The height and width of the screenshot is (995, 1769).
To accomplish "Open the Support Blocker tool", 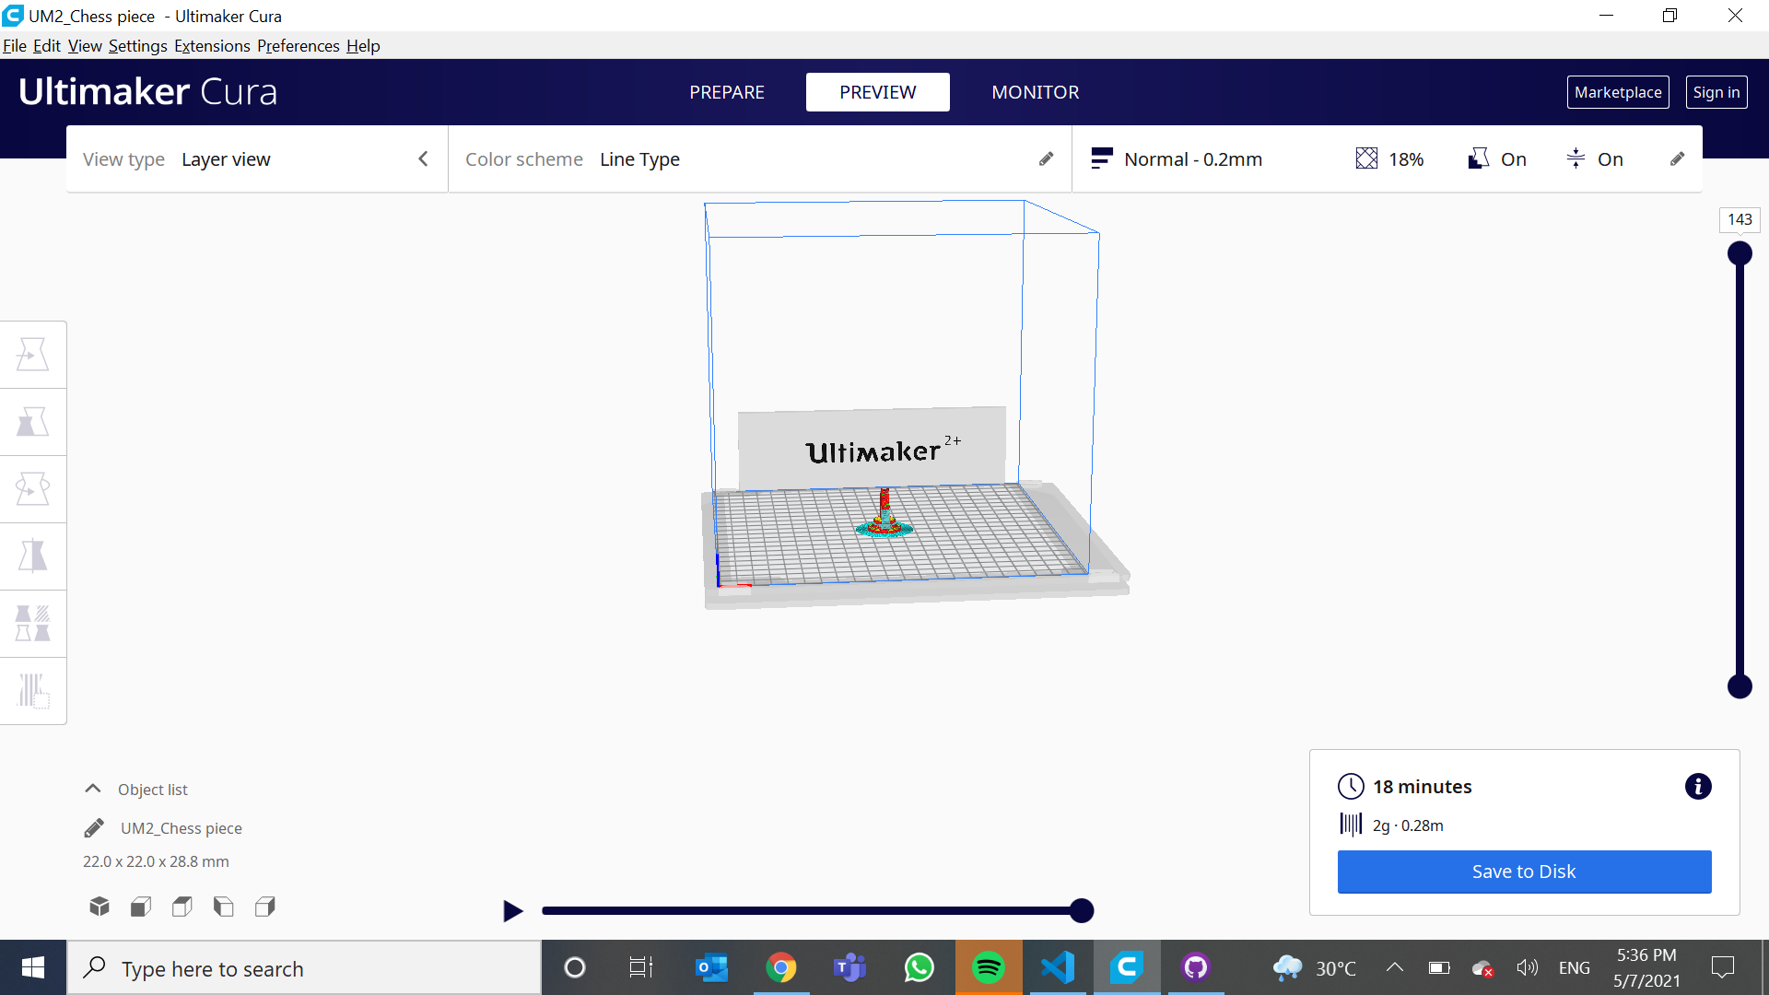I will pyautogui.click(x=32, y=691).
